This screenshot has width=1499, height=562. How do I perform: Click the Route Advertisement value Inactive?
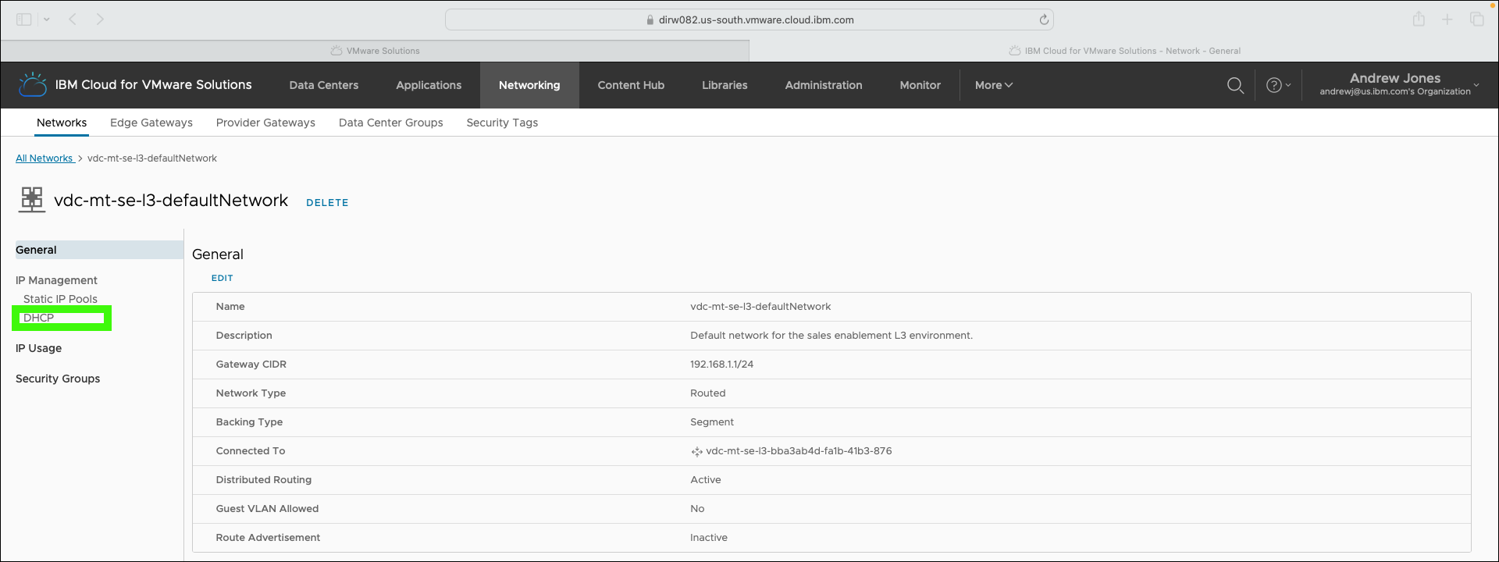709,538
